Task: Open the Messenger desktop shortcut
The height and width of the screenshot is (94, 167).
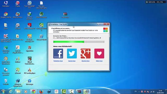Action: (x=29, y=82)
